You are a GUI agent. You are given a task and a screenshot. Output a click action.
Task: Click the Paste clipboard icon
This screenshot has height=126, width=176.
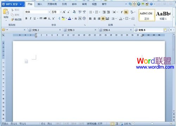coord(6,12)
